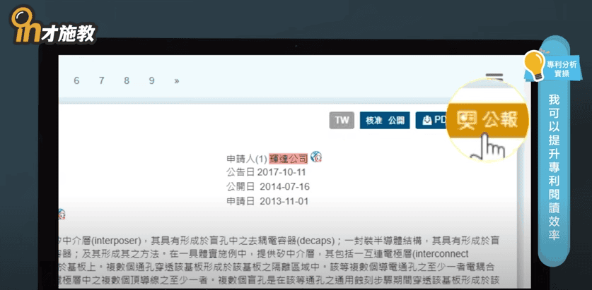Click the 申請日 2013-11-01 date

click(x=267, y=201)
